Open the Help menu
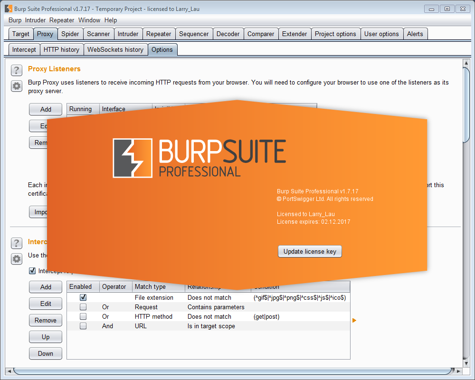The image size is (475, 380). click(111, 20)
